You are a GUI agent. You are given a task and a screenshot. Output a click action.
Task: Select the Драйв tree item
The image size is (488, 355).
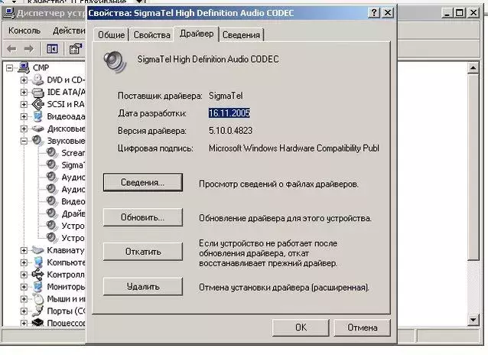pyautogui.click(x=73, y=213)
